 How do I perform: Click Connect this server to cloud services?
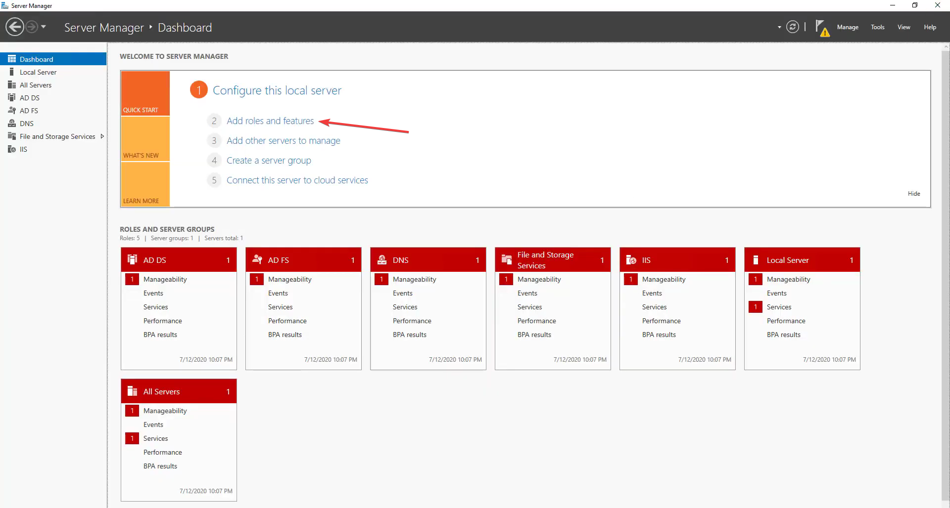click(297, 180)
